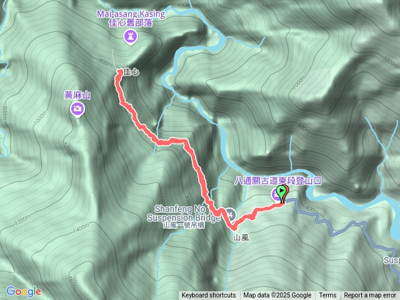400x300 pixels.
Task: Open the Google logo link
Action: (x=24, y=292)
